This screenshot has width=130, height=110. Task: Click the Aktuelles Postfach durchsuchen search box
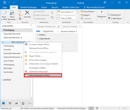[49, 26]
